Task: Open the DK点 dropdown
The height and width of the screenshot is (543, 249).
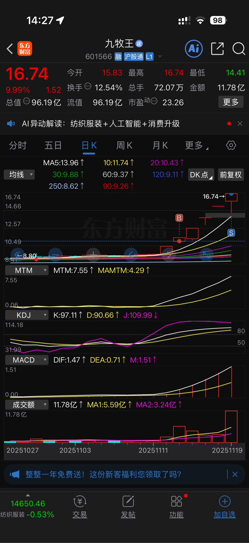Action: point(201,175)
